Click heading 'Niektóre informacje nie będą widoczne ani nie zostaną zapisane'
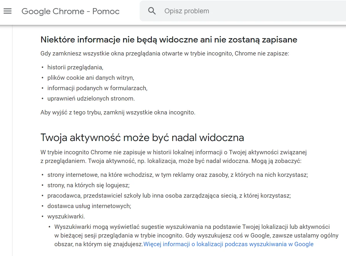346x256 pixels. [169, 40]
